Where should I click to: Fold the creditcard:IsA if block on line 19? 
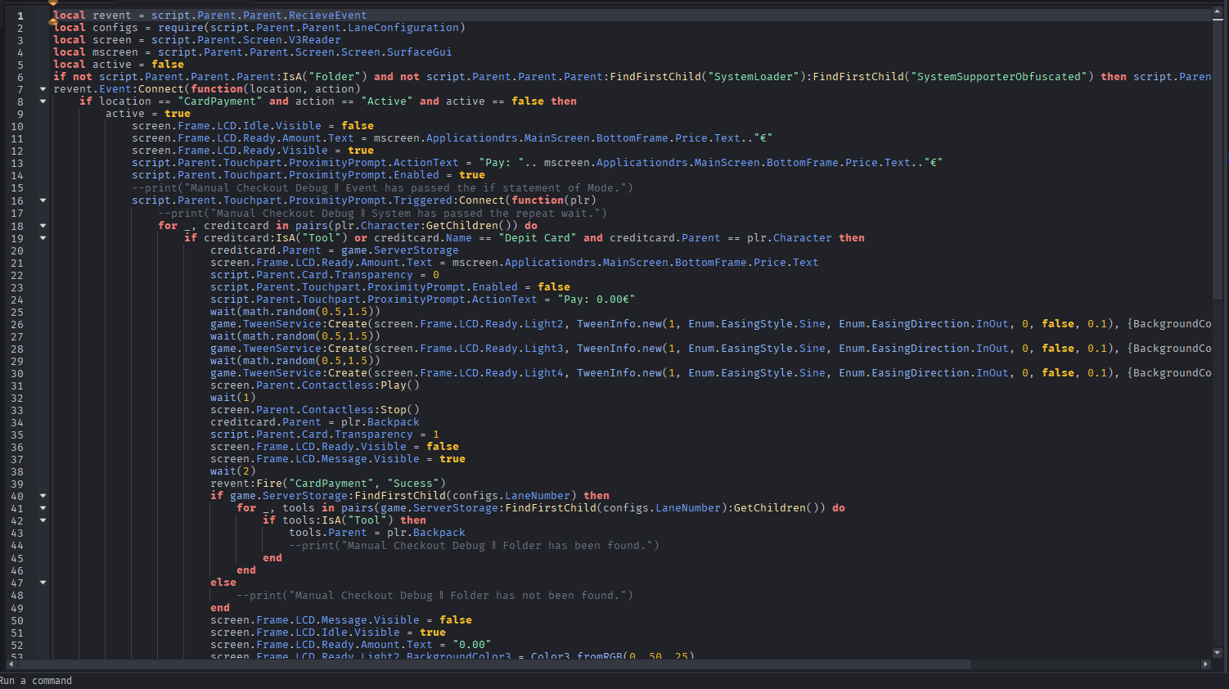[43, 238]
